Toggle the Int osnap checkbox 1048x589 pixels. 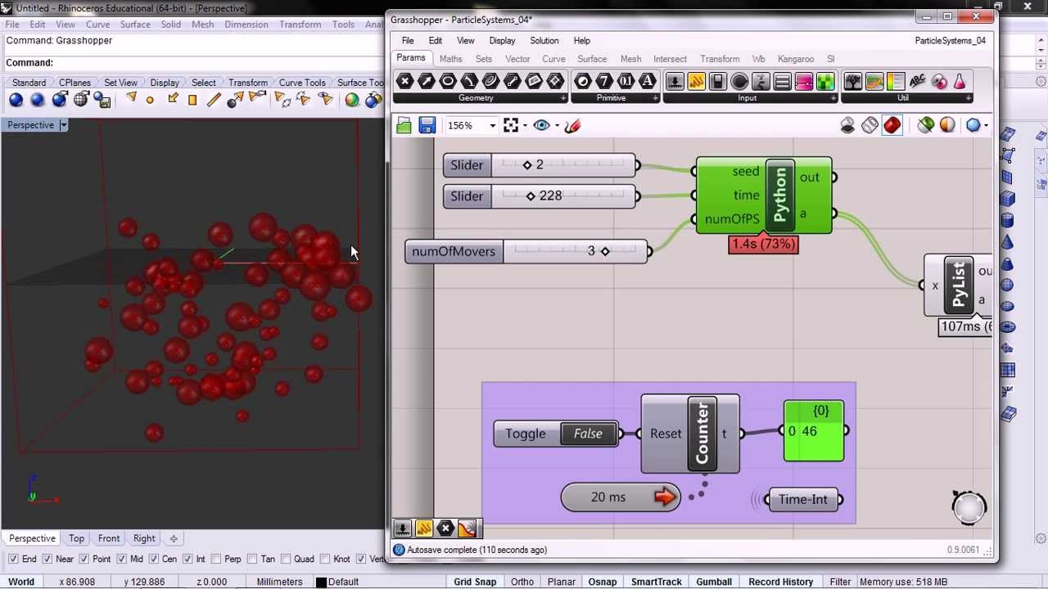coord(187,560)
